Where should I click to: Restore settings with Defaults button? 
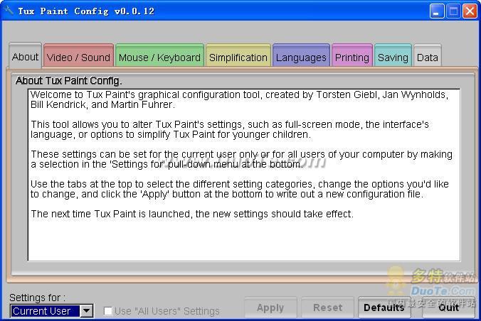click(384, 308)
